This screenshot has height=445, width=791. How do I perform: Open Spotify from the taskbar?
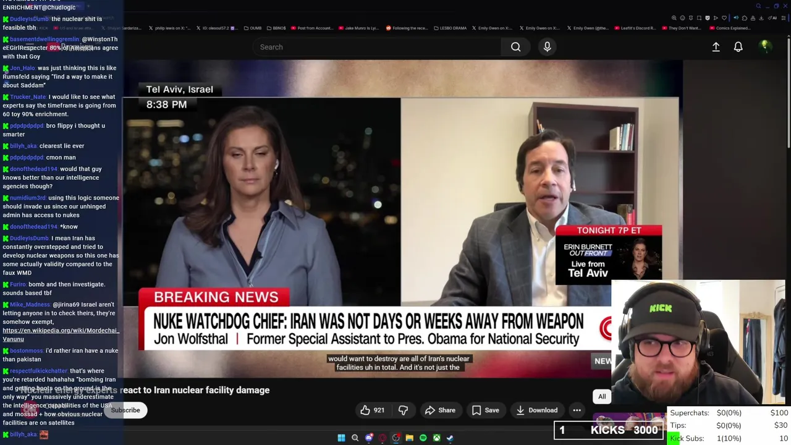(x=423, y=438)
